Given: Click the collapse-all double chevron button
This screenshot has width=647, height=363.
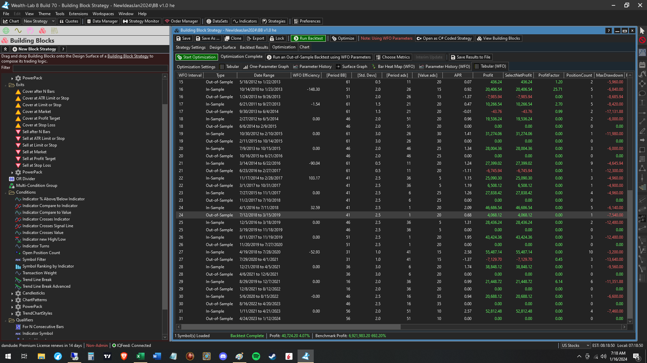Looking at the screenshot, I should pyautogui.click(x=5, y=49).
